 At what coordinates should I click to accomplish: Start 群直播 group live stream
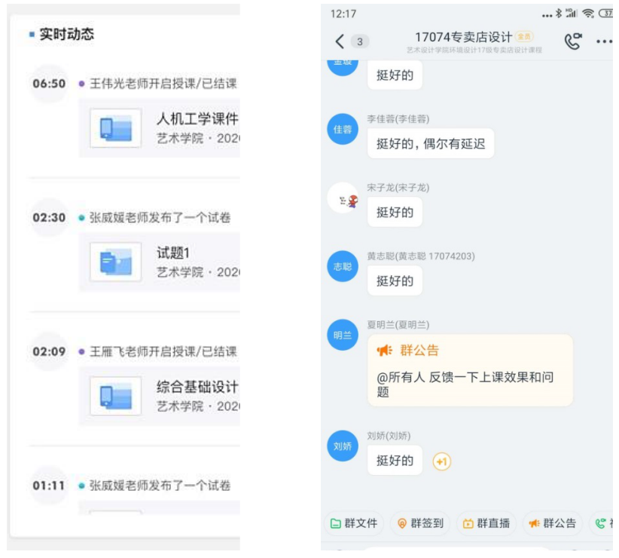pyautogui.click(x=486, y=523)
